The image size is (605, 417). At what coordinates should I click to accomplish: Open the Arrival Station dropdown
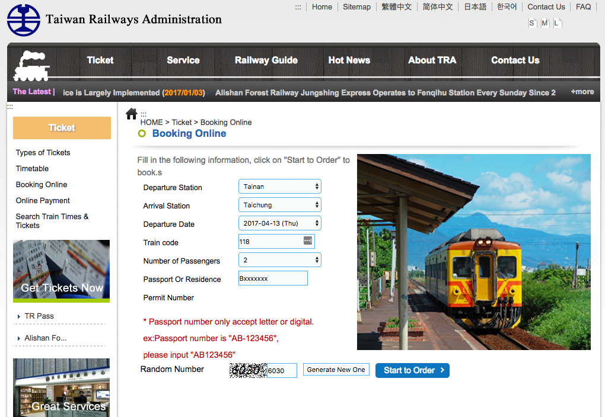tap(280, 205)
